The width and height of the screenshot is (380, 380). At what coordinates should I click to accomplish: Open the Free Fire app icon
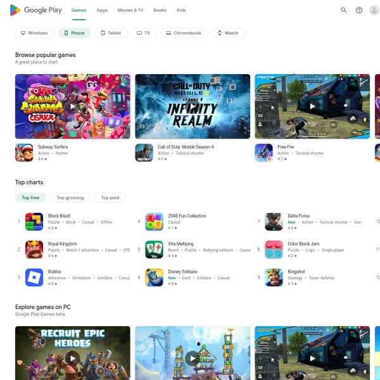pyautogui.click(x=264, y=153)
